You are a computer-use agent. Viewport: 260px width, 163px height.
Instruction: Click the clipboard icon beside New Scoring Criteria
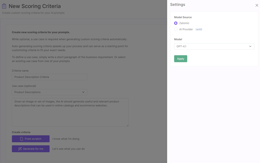click(4, 6)
